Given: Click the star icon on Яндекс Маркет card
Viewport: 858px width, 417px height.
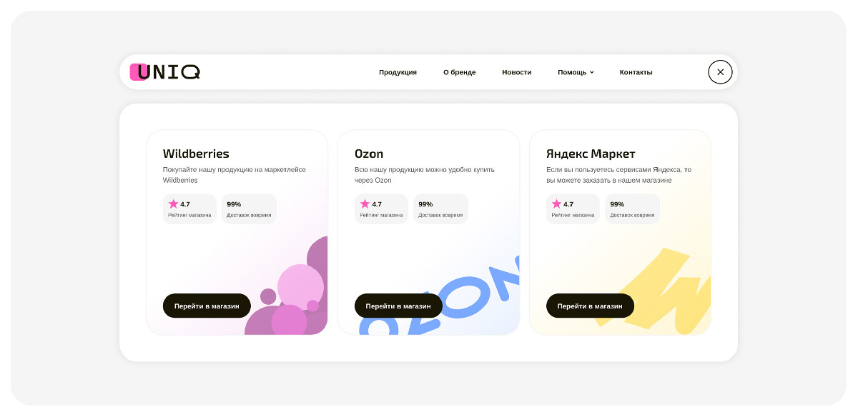Looking at the screenshot, I should [x=556, y=204].
